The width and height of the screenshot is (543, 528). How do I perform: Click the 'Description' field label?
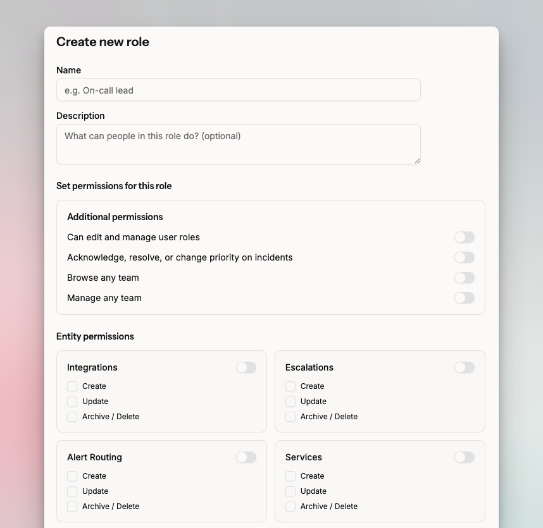tap(80, 116)
